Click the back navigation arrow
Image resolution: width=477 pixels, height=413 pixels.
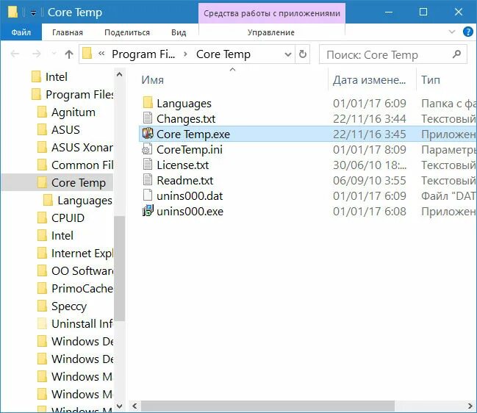(15, 54)
